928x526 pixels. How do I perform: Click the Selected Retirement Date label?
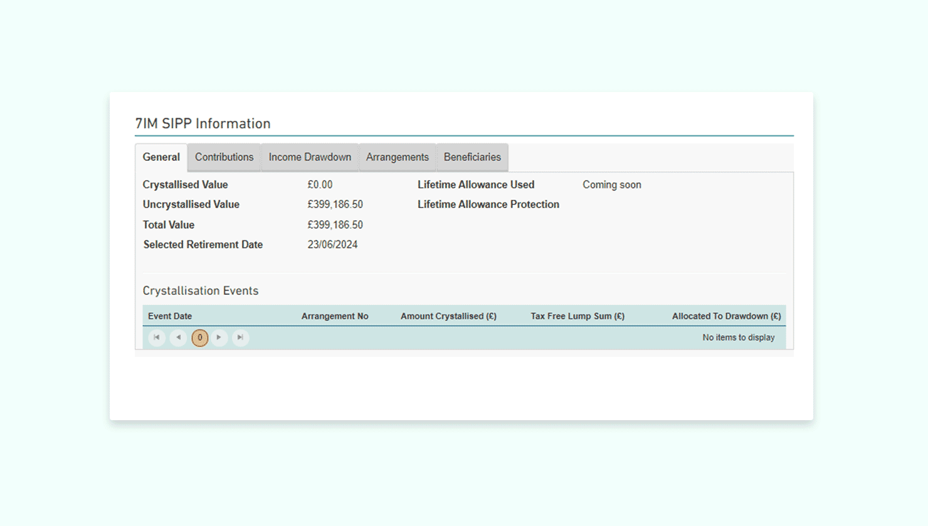pyautogui.click(x=203, y=245)
